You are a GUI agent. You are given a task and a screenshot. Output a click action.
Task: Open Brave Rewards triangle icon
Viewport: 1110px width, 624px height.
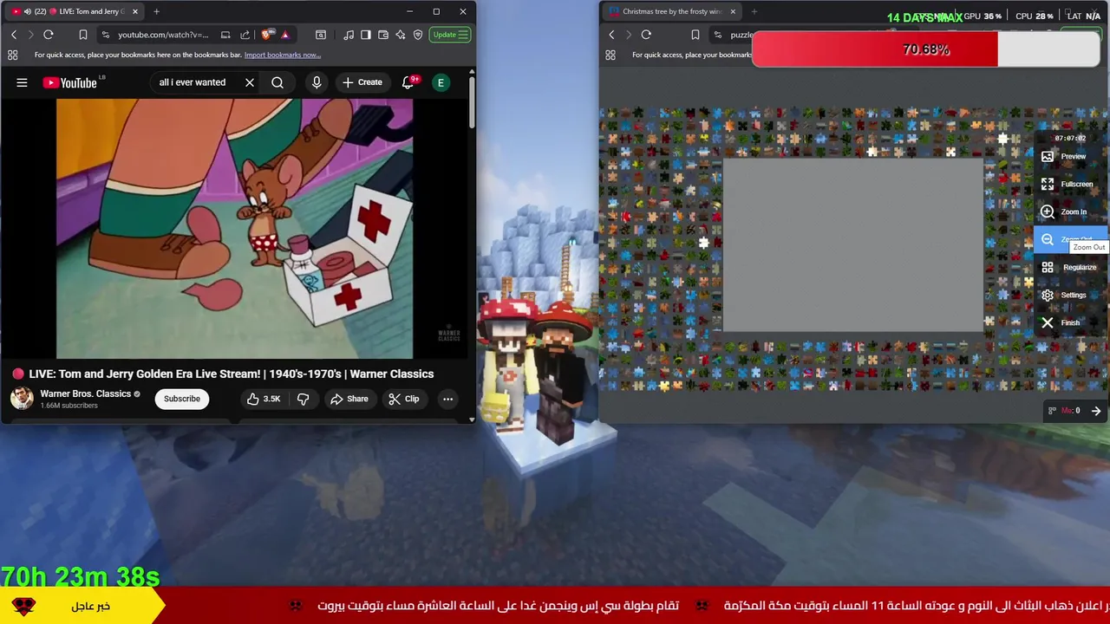click(x=284, y=35)
